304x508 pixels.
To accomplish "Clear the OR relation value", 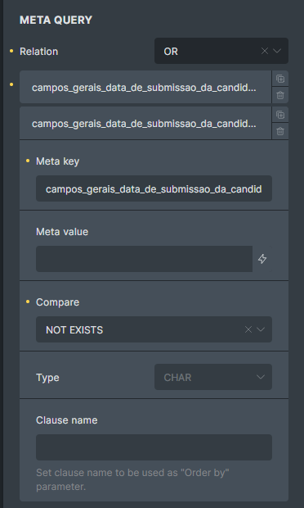I will click(x=265, y=51).
